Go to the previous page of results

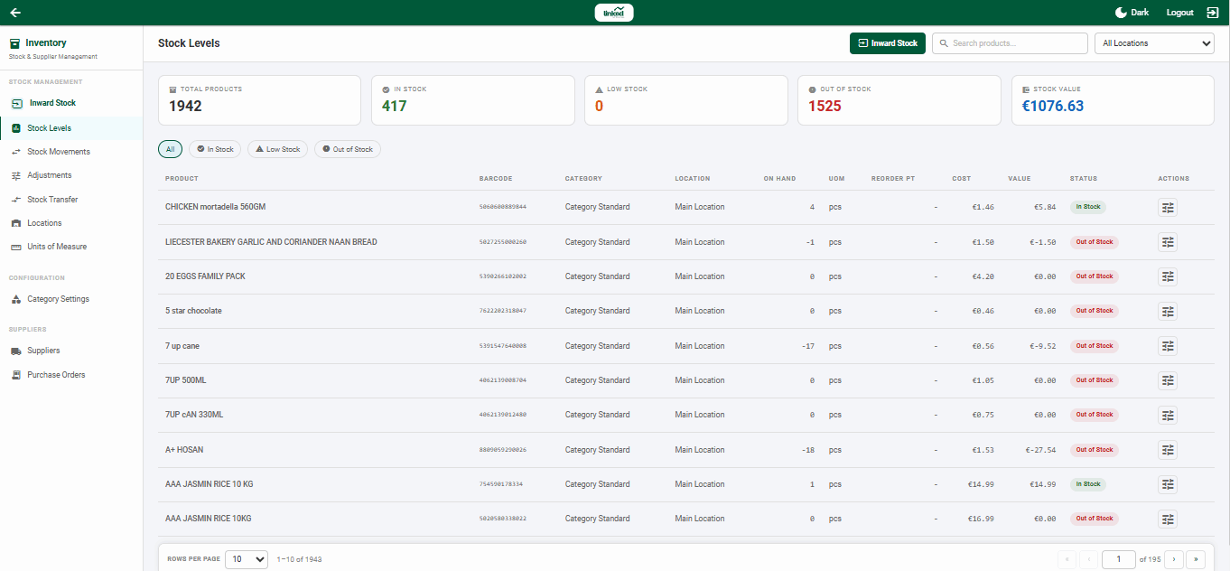point(1088,559)
